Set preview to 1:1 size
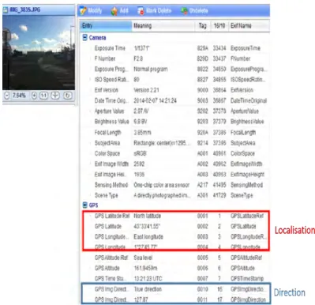The width and height of the screenshot is (315, 305). click(x=43, y=96)
